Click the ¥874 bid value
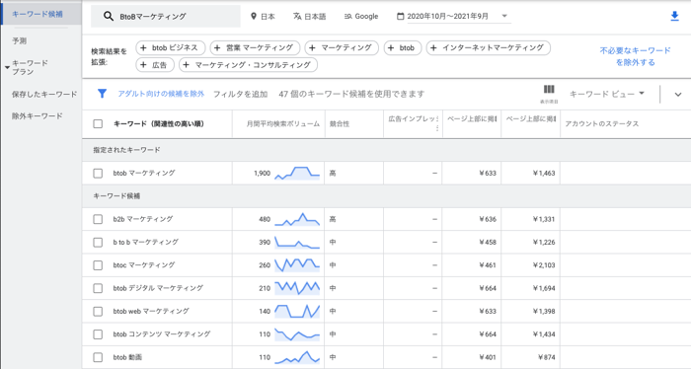 pyautogui.click(x=547, y=357)
